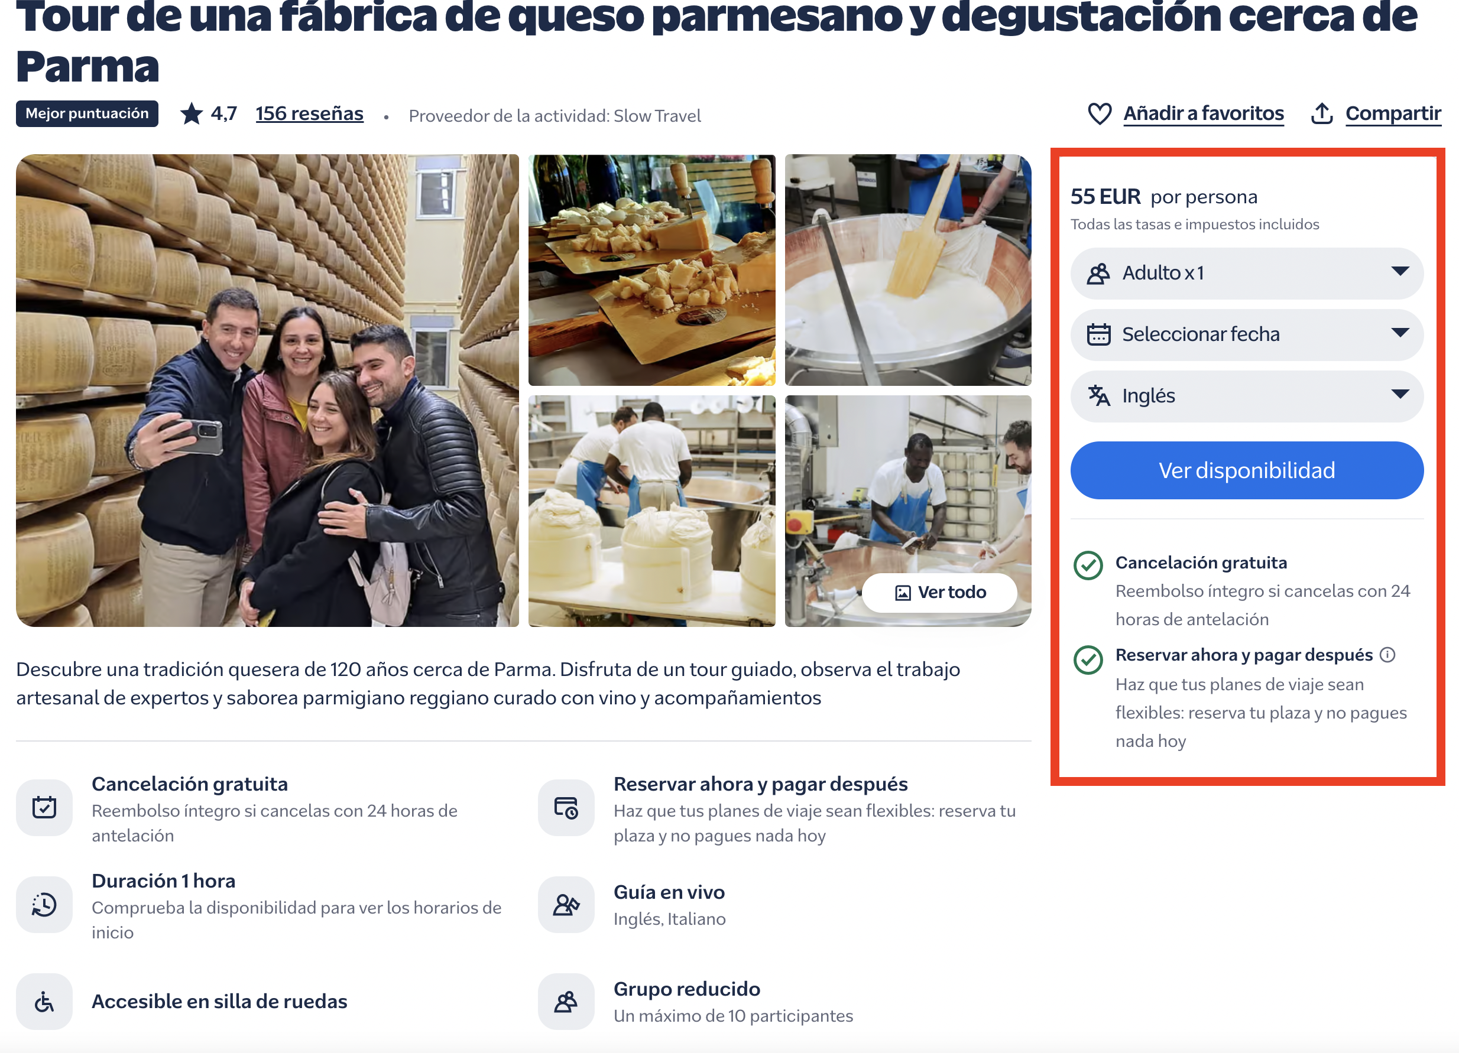The width and height of the screenshot is (1459, 1053).
Task: Click the share upload icon
Action: [x=1322, y=113]
